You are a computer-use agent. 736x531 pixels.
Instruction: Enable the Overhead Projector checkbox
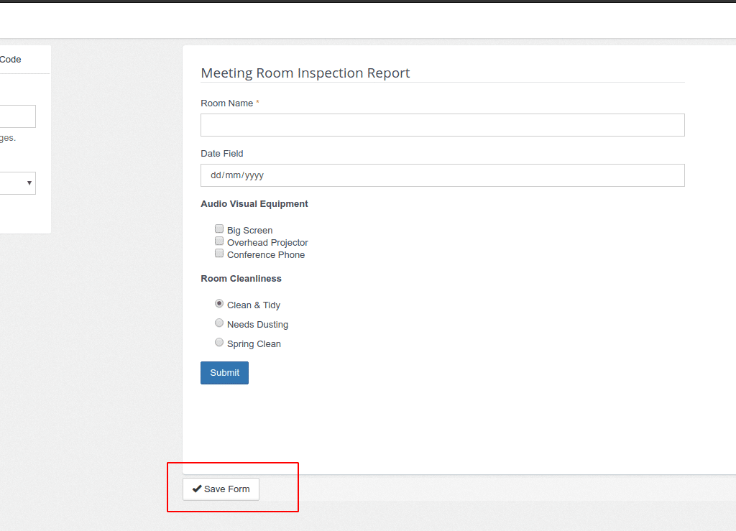tap(219, 241)
